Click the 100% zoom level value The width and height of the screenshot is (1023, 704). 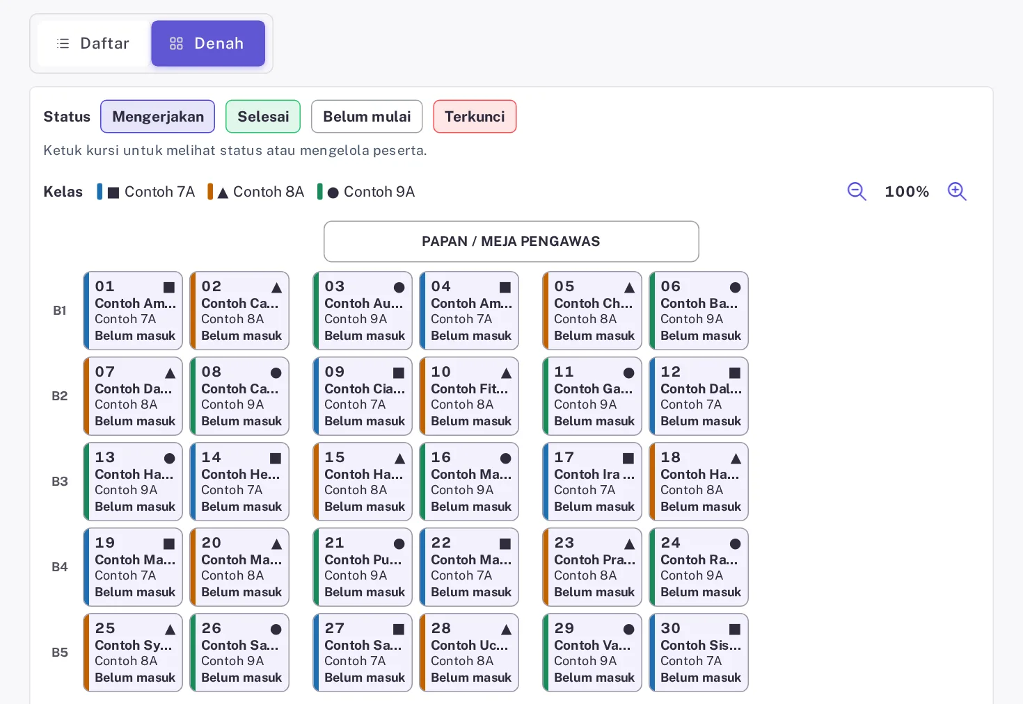907,192
